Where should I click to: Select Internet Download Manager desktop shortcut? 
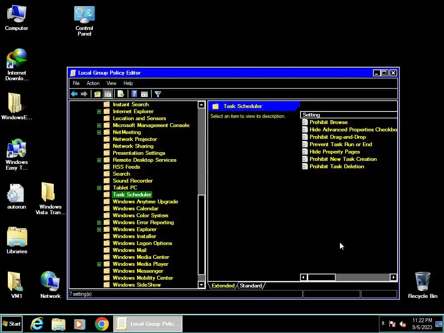[17, 65]
